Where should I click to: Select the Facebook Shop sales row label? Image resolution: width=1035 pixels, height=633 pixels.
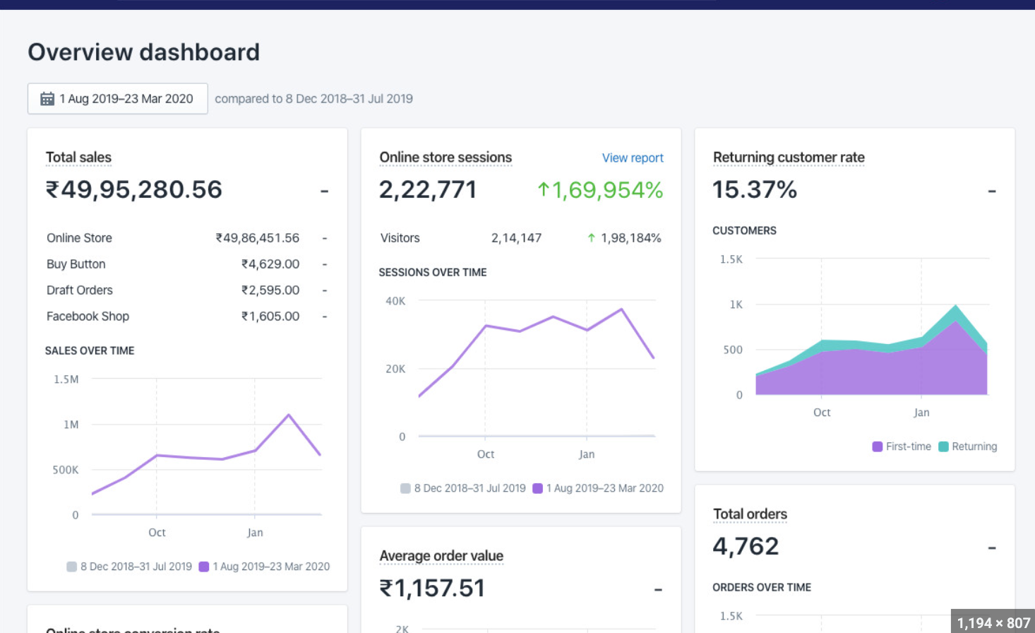(88, 316)
